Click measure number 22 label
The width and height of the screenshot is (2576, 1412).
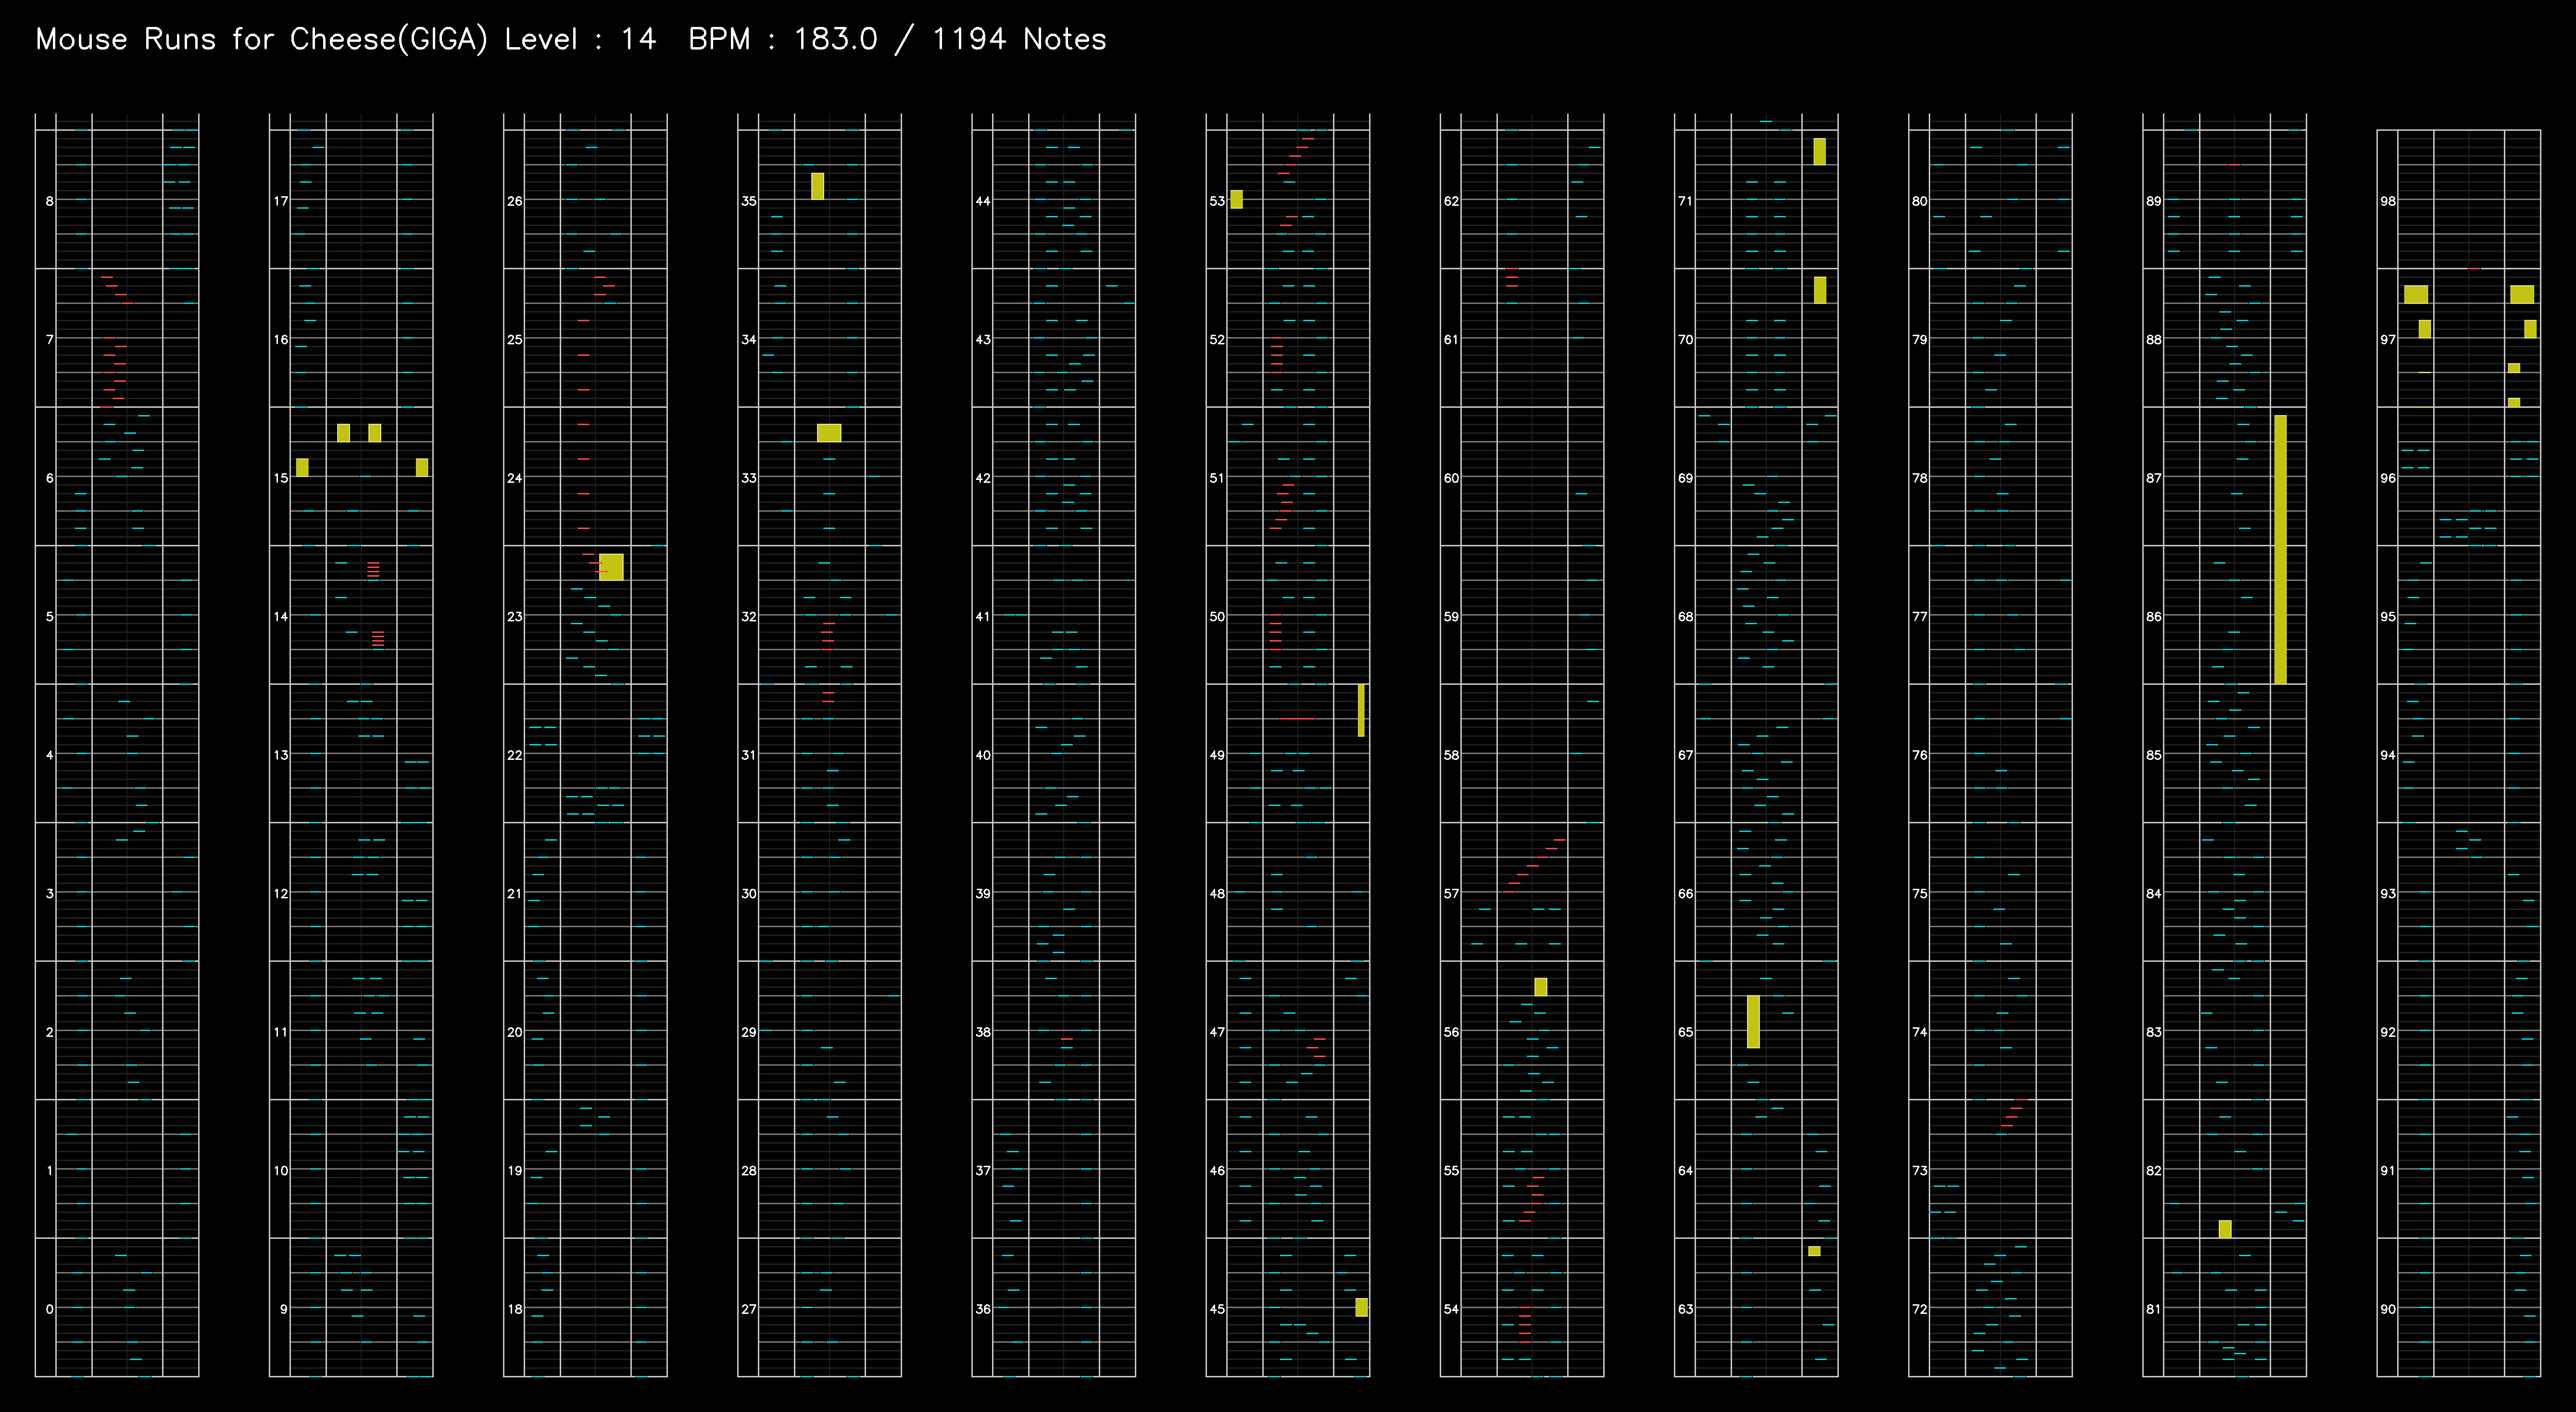tap(515, 755)
